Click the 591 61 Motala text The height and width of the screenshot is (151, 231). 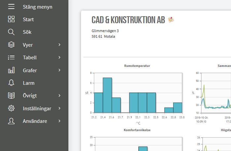[103, 36]
